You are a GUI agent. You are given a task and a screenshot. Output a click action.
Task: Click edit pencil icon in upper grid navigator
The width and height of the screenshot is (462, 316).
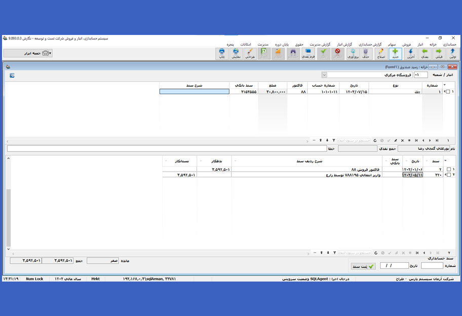pos(396,140)
